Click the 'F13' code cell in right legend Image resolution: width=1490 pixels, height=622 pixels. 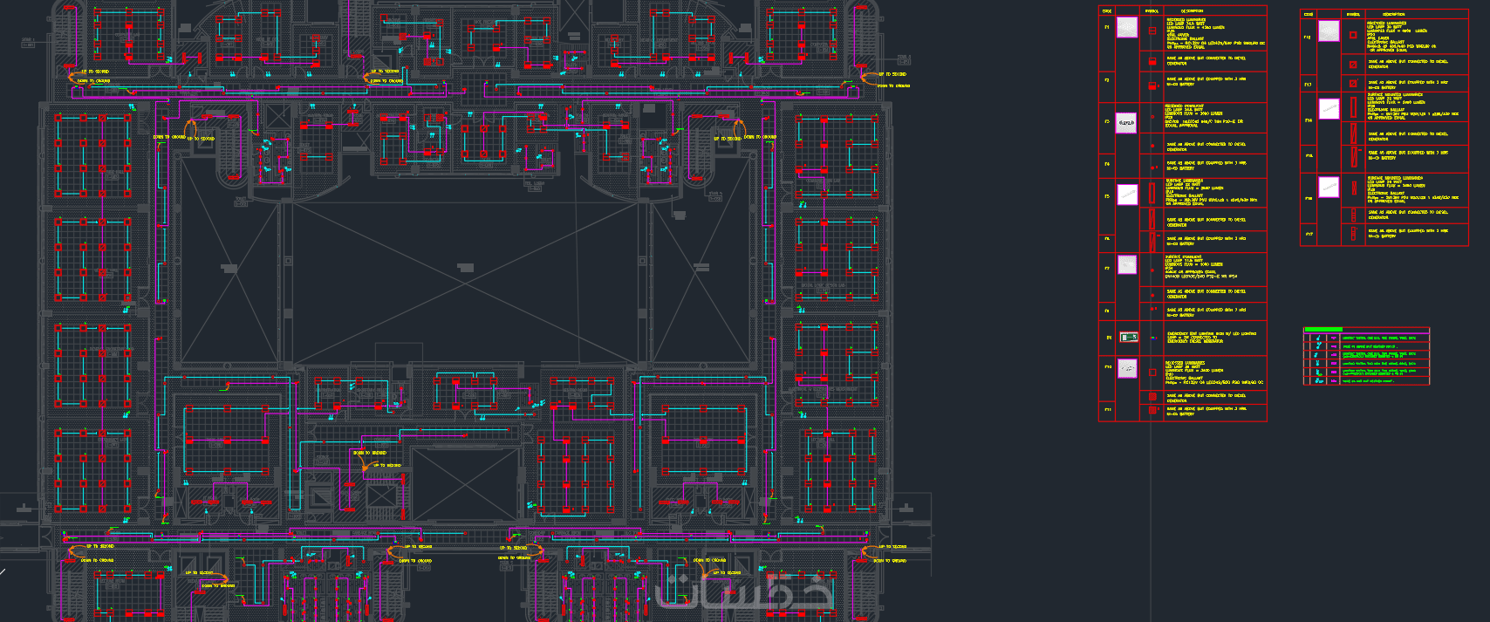[1308, 85]
